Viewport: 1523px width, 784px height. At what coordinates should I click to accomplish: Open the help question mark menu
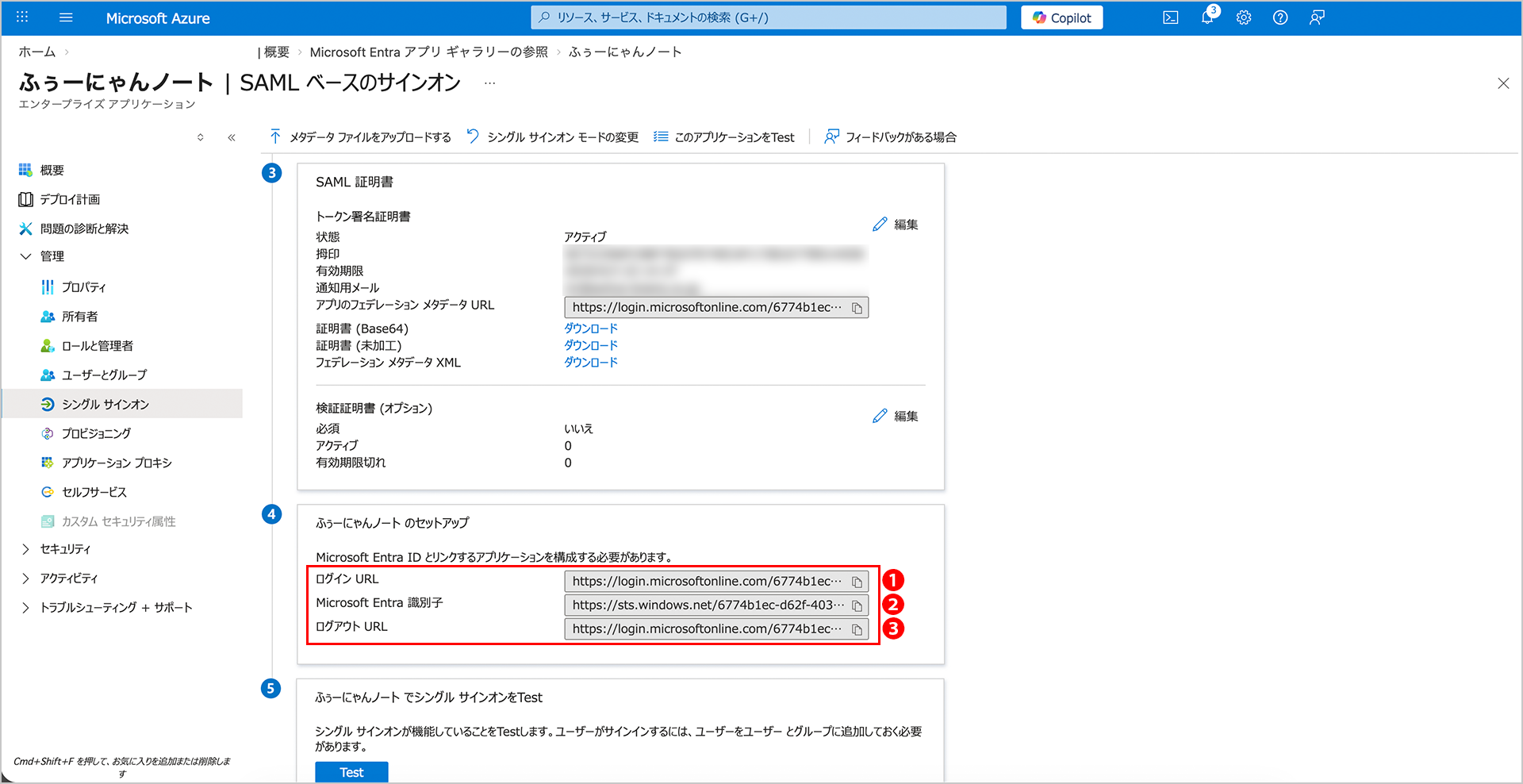1279,17
